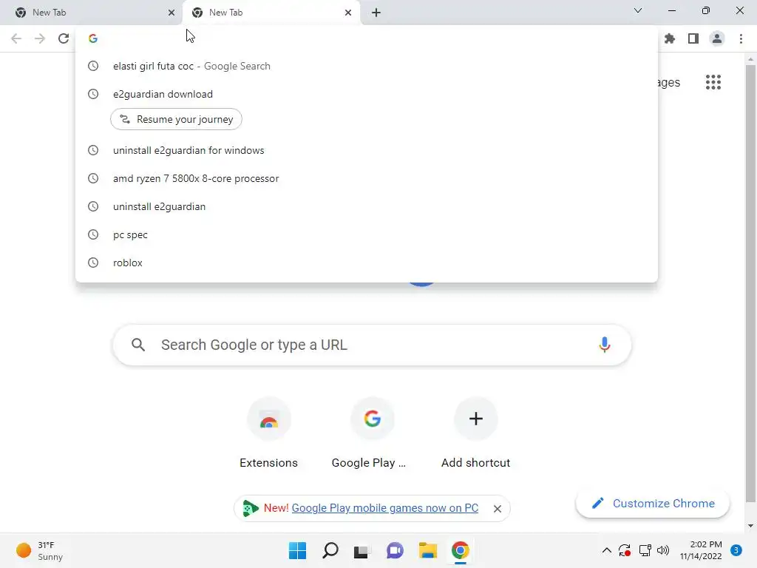Open the Google apps grid

[x=713, y=82]
